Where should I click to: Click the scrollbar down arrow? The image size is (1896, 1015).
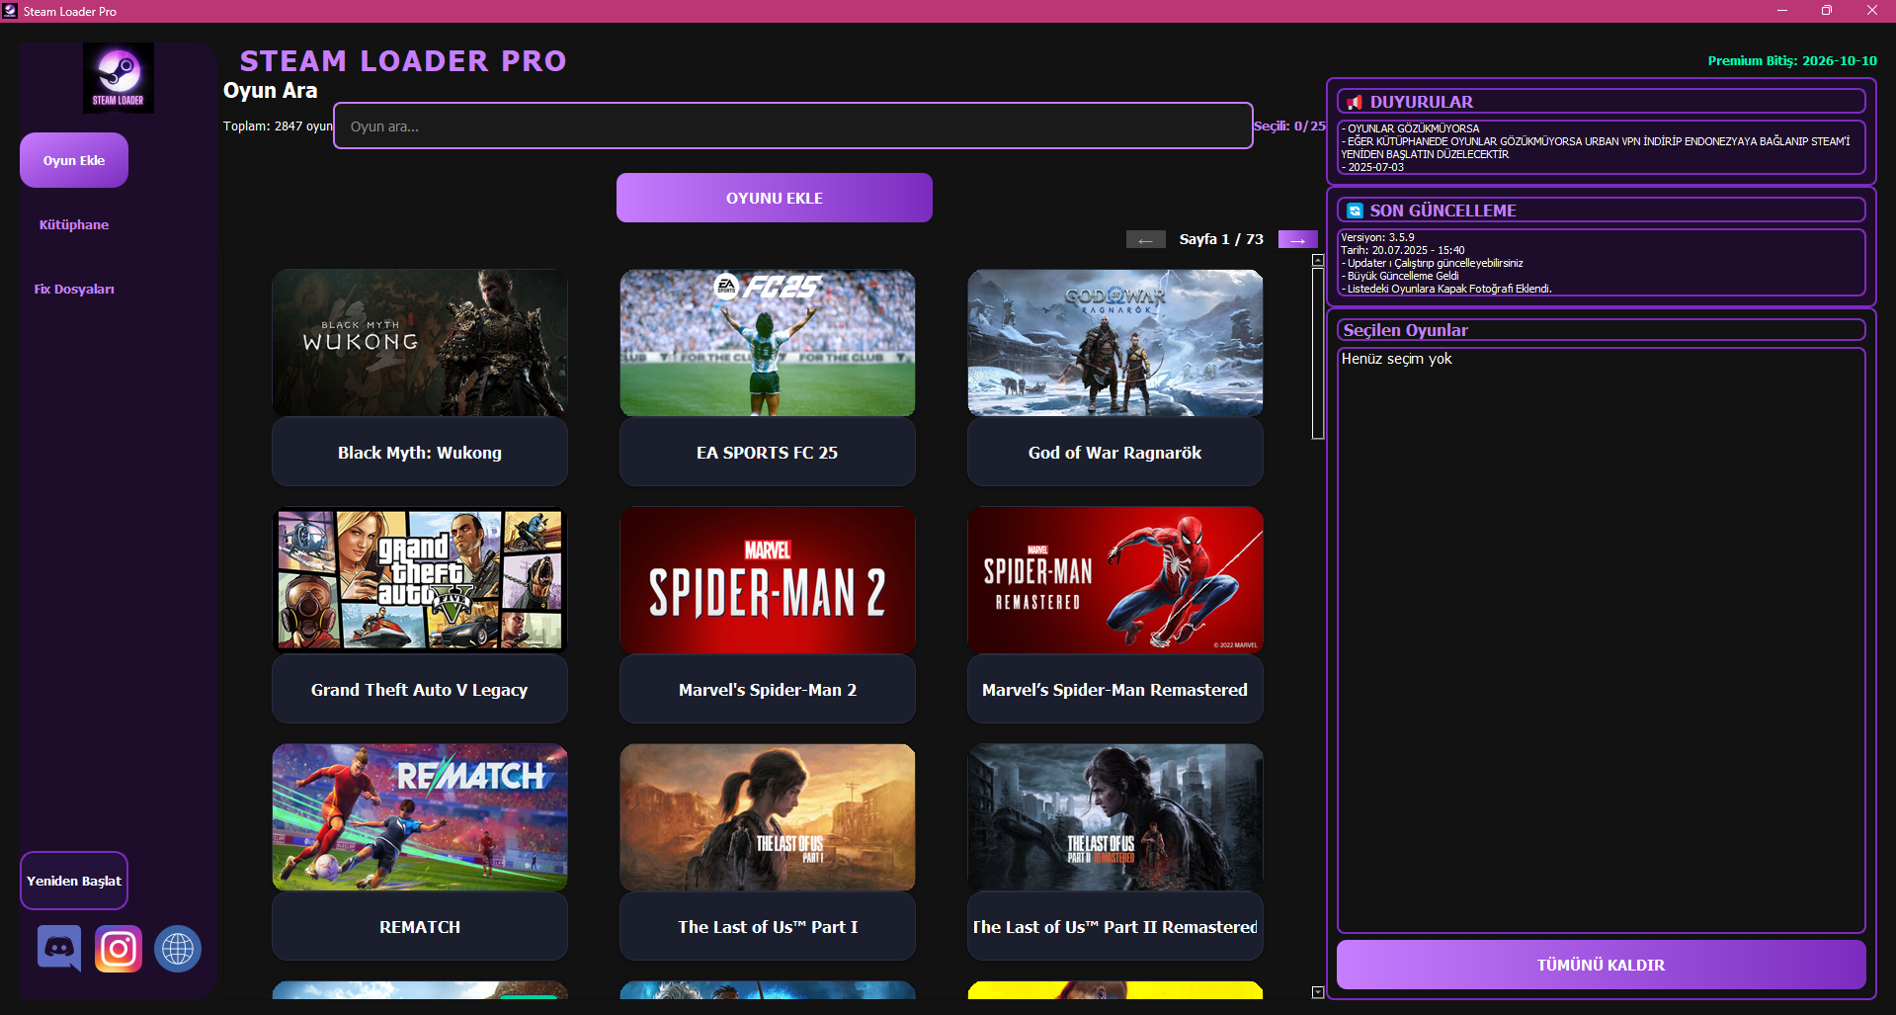pos(1318,992)
